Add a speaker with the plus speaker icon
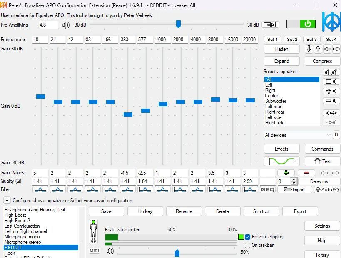 pyautogui.click(x=331, y=91)
